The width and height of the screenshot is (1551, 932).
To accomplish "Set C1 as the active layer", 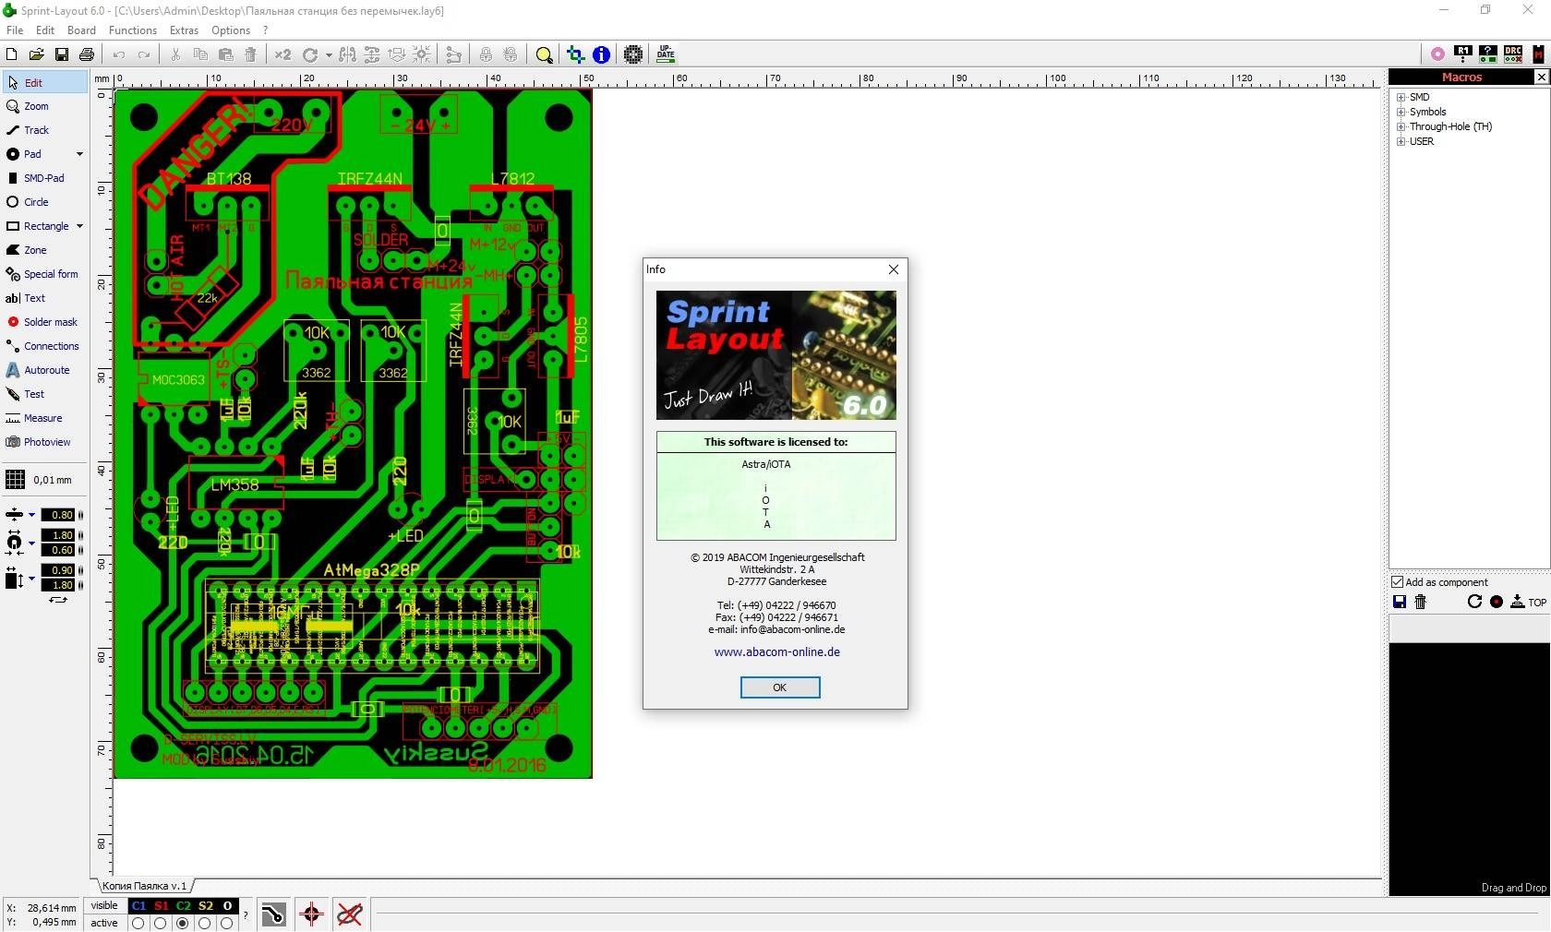I will click(x=138, y=923).
